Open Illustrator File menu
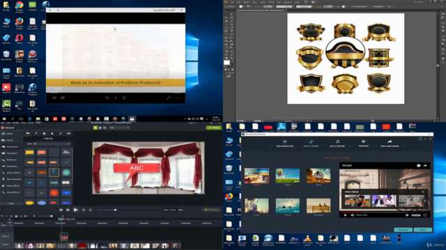446x250 pixels. (232, 2)
